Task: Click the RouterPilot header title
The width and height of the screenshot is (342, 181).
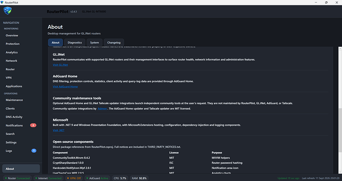Action: point(57,11)
